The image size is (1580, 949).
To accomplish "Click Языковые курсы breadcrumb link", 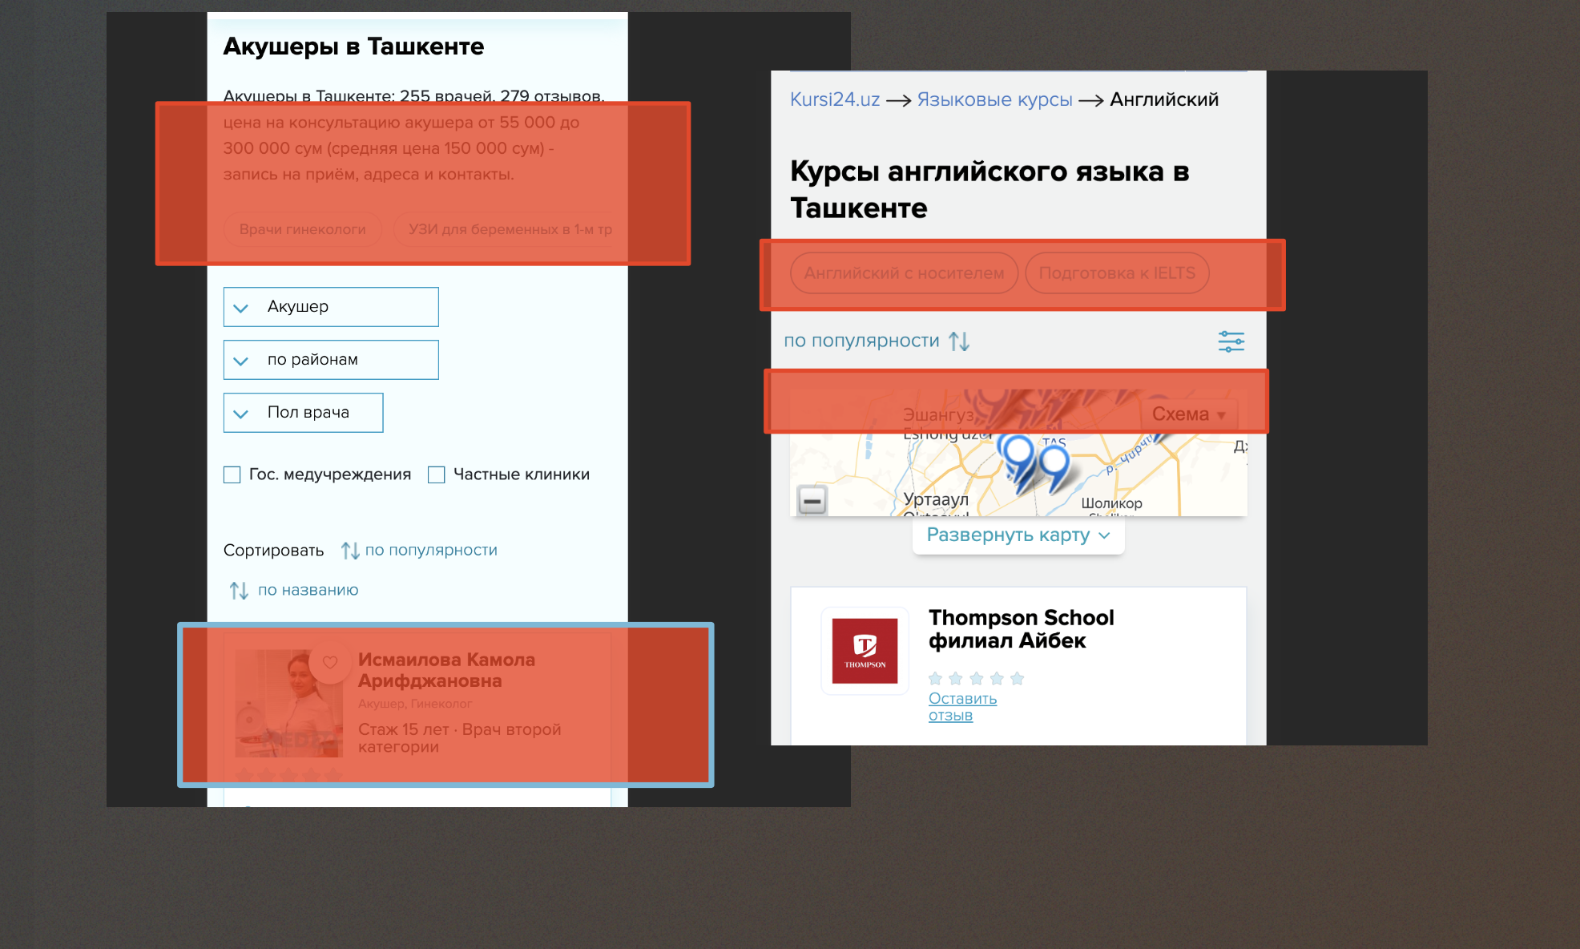I will pos(994,99).
